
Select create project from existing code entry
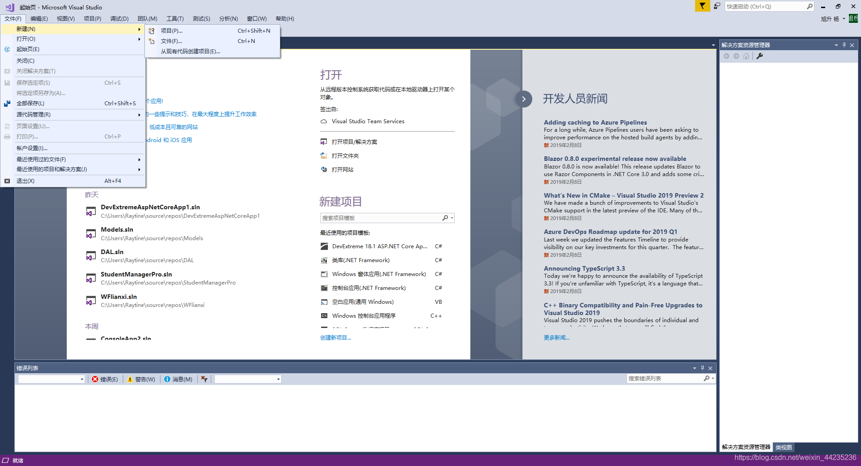point(213,52)
